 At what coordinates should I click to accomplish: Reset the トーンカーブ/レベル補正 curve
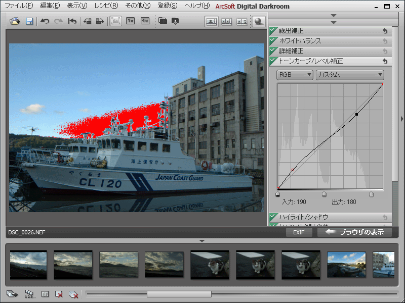[385, 61]
